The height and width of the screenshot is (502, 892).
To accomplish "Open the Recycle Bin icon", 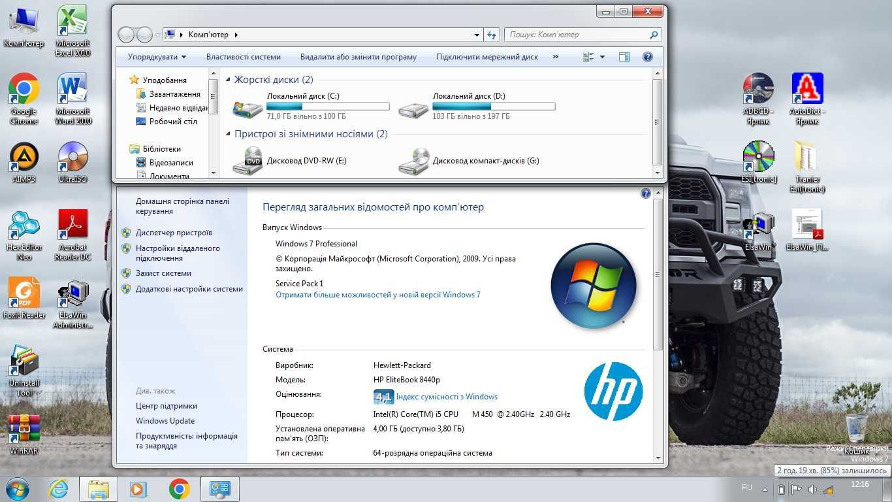I will pos(857,433).
